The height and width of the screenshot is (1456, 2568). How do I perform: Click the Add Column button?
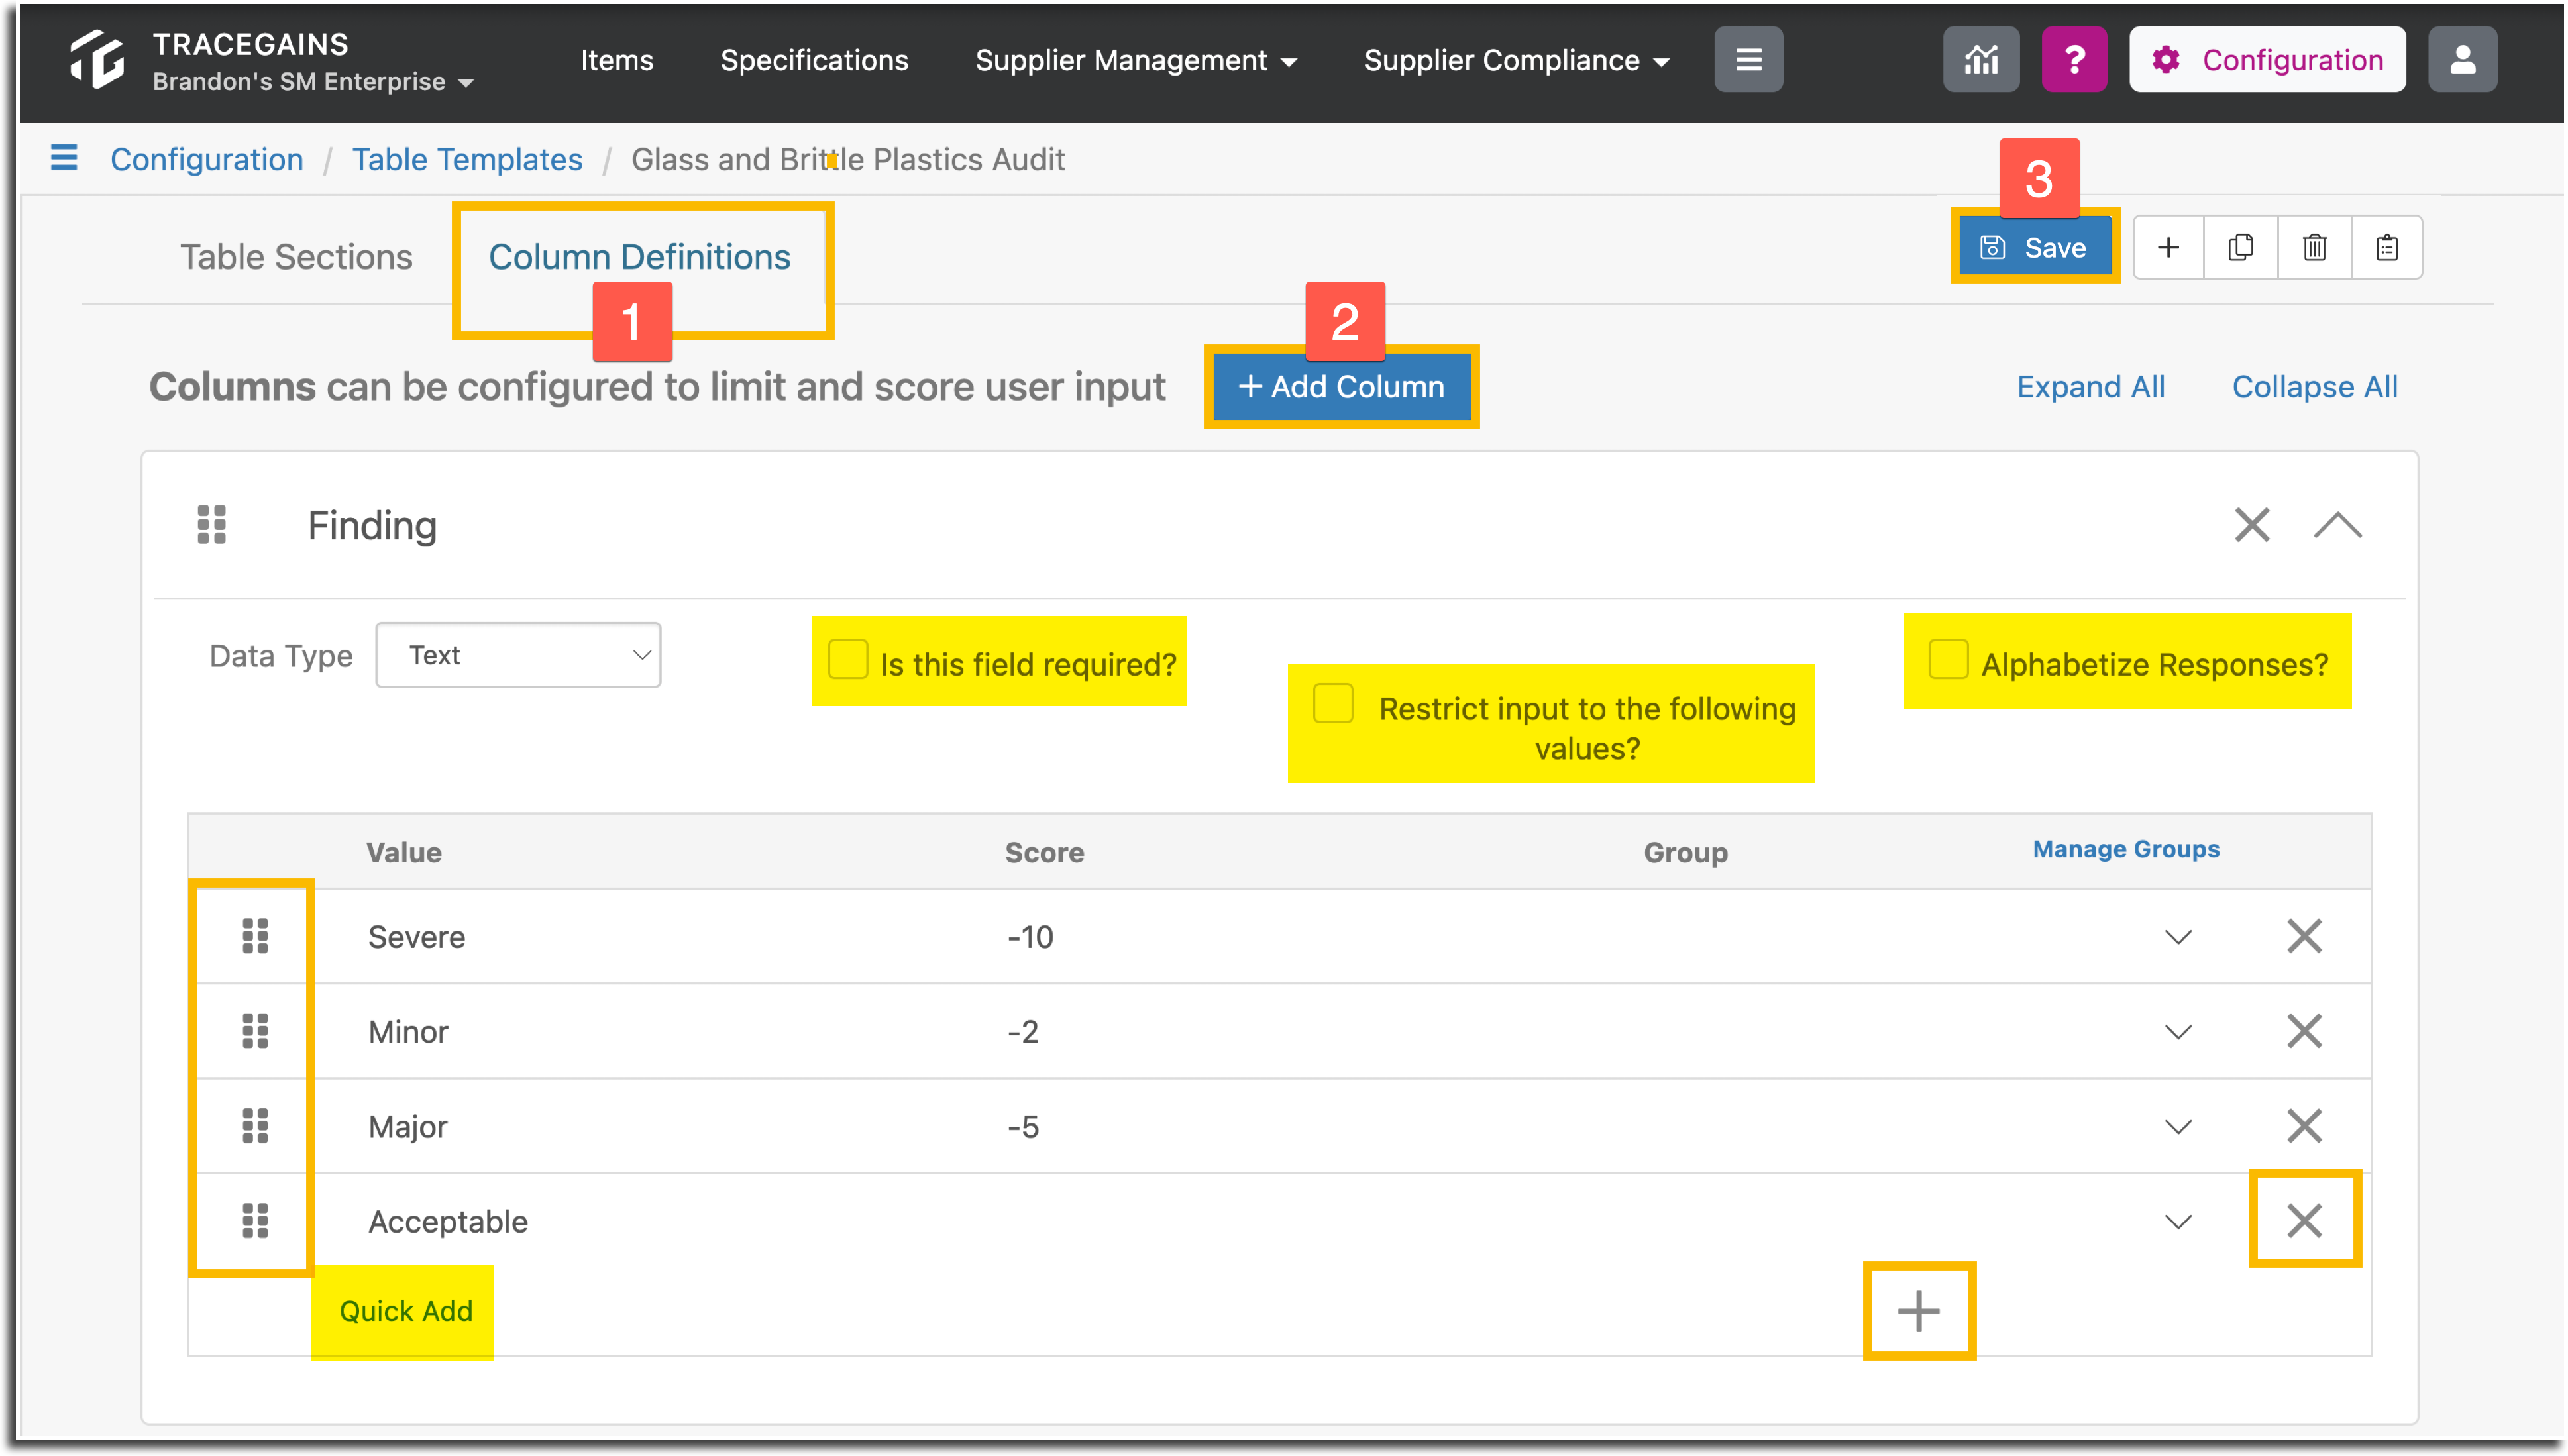tap(1341, 387)
